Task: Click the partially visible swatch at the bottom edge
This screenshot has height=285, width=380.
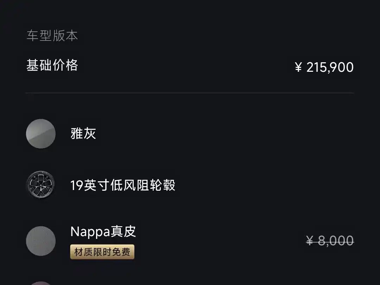Action: pyautogui.click(x=41, y=283)
